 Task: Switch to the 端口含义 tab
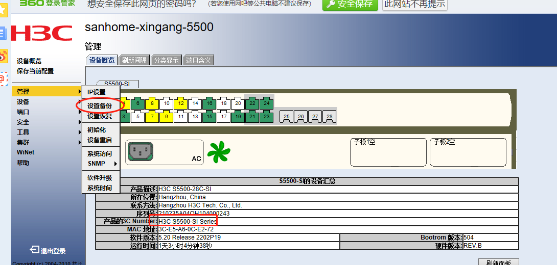pyautogui.click(x=198, y=60)
